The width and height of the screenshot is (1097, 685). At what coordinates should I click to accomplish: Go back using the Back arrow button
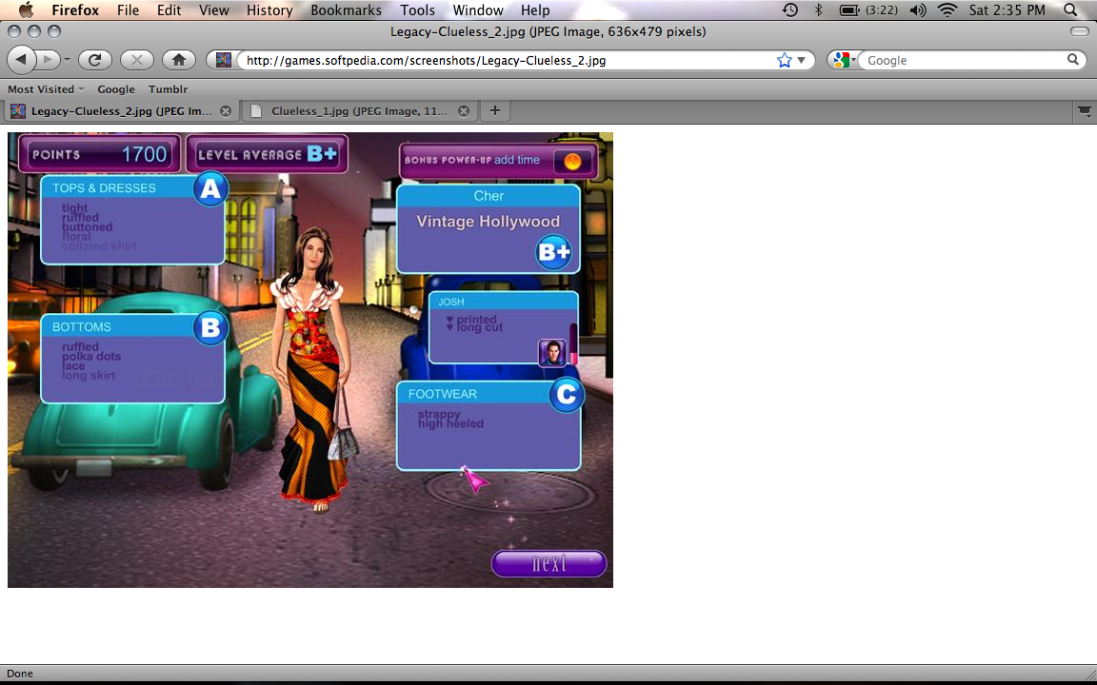click(21, 60)
